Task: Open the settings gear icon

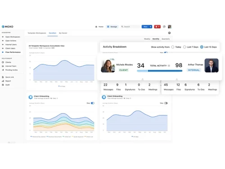Action: click(x=164, y=27)
